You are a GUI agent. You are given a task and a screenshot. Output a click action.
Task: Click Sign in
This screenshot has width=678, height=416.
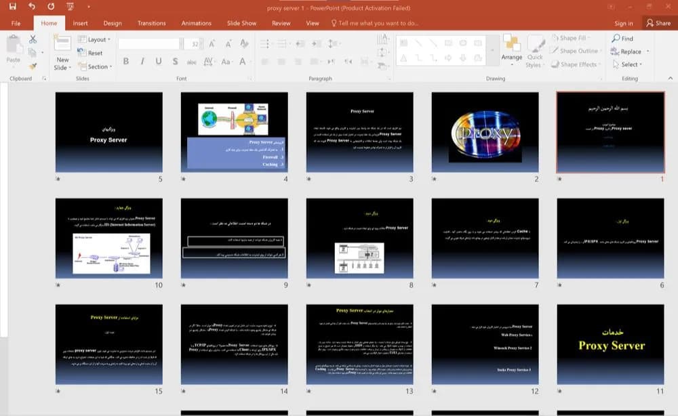(x=624, y=23)
